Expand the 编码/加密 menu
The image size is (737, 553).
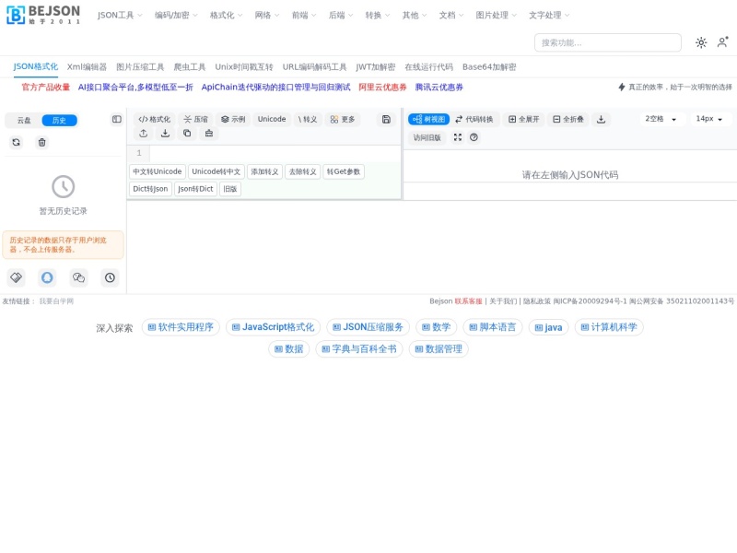click(x=176, y=15)
